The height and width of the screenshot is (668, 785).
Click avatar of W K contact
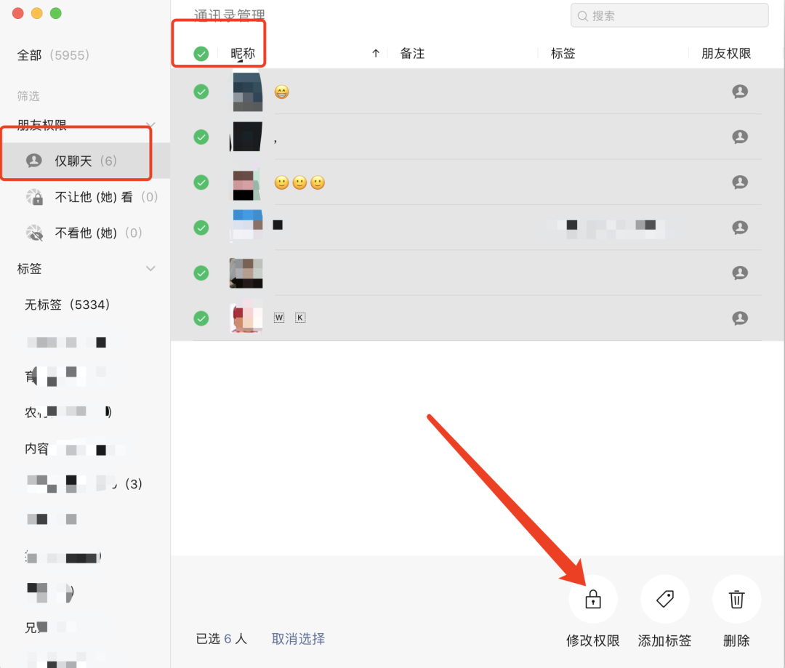coord(246,318)
